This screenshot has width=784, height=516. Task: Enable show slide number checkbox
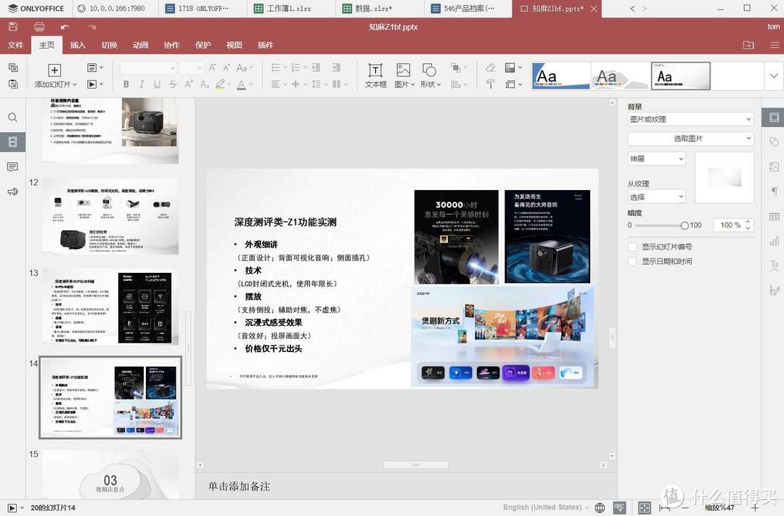[x=632, y=247]
